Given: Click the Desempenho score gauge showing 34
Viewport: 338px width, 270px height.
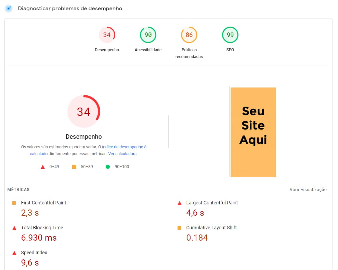Looking at the screenshot, I should pos(107,35).
